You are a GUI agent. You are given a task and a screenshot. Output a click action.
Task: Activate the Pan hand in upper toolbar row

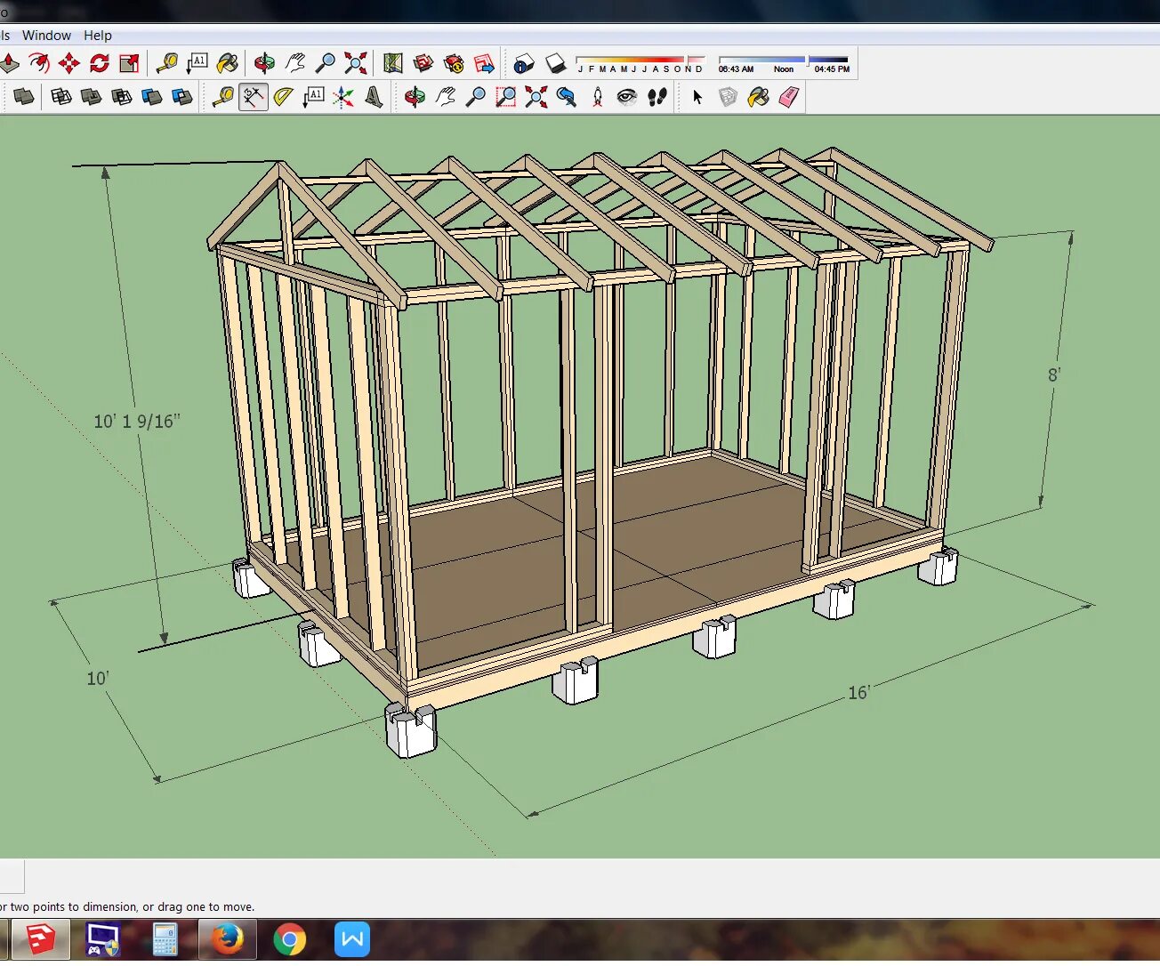[x=294, y=63]
